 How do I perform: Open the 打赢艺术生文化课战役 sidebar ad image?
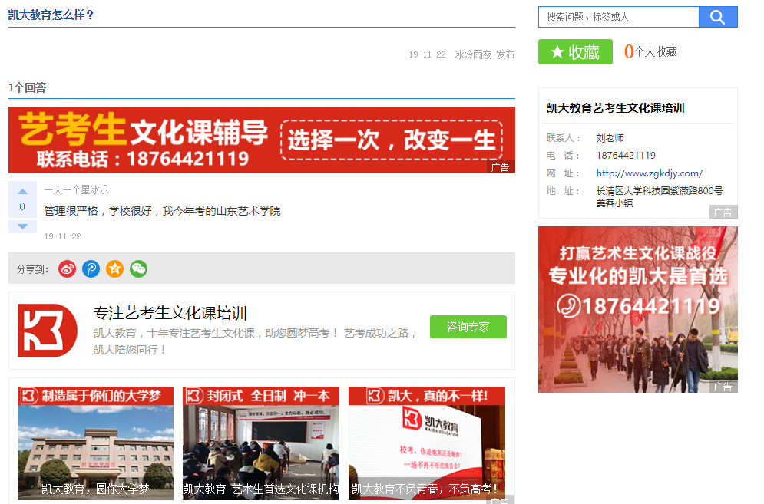click(x=638, y=310)
